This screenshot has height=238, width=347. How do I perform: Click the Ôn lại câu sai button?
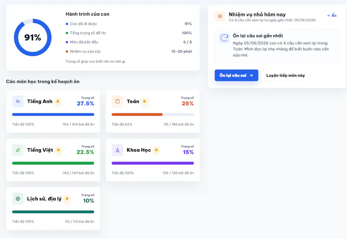pyautogui.click(x=236, y=75)
